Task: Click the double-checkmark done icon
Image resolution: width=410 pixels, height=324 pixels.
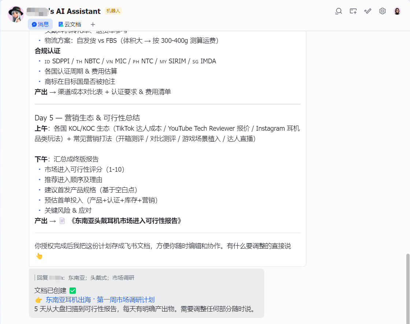Action: point(368,11)
